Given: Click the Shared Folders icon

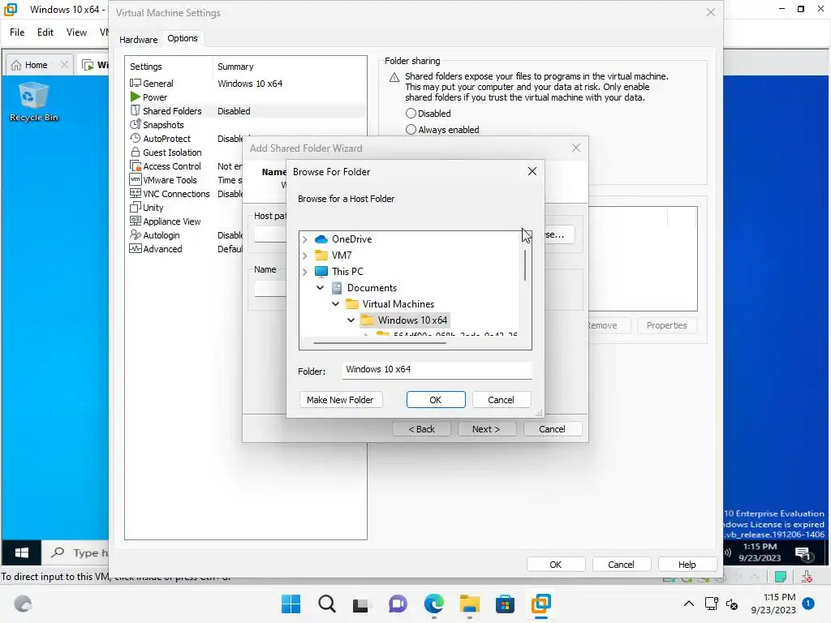Looking at the screenshot, I should [136, 110].
